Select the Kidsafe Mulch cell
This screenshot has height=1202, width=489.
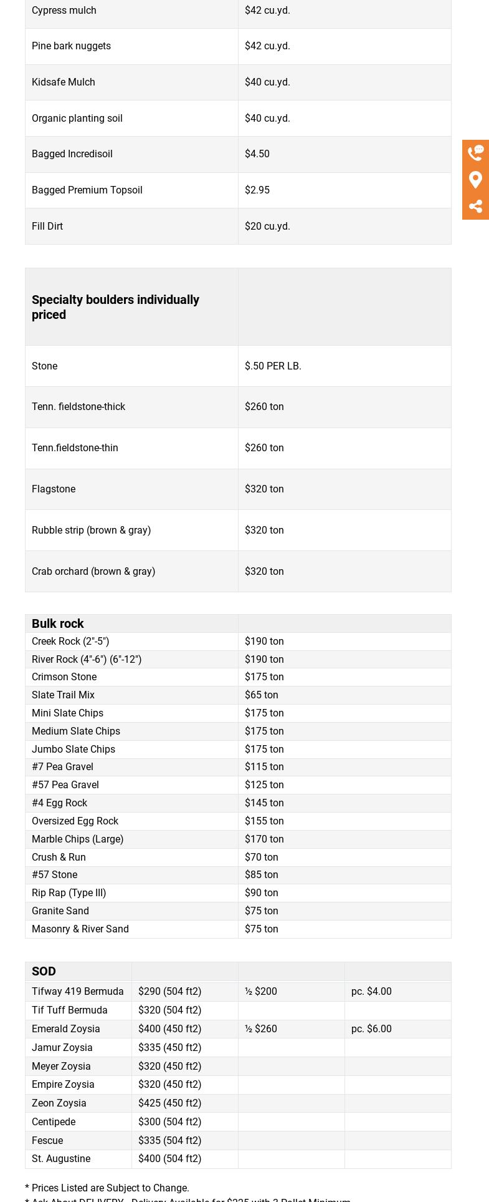coord(64,82)
